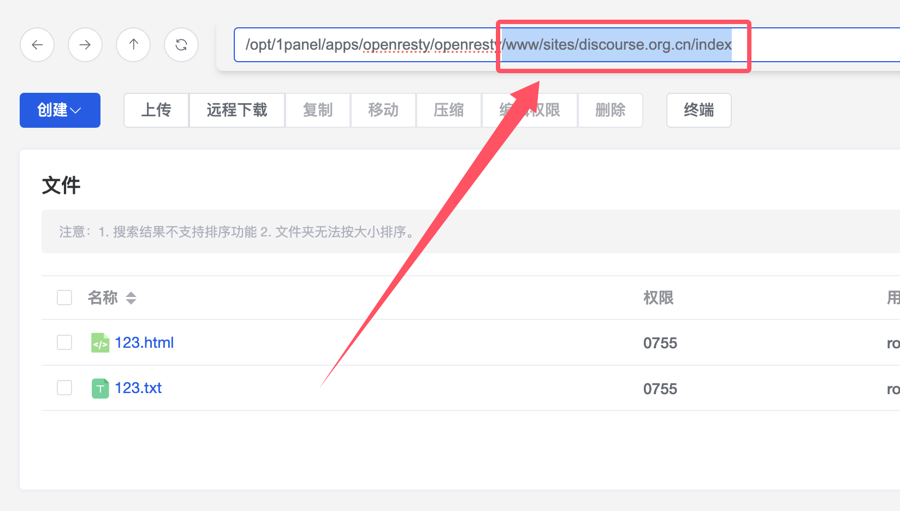Click the 删除 delete button
The width and height of the screenshot is (900, 511).
610,110
